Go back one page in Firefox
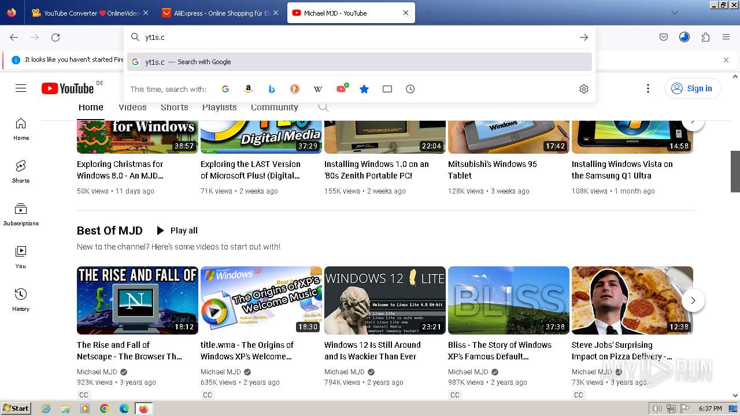The width and height of the screenshot is (740, 416). click(14, 37)
